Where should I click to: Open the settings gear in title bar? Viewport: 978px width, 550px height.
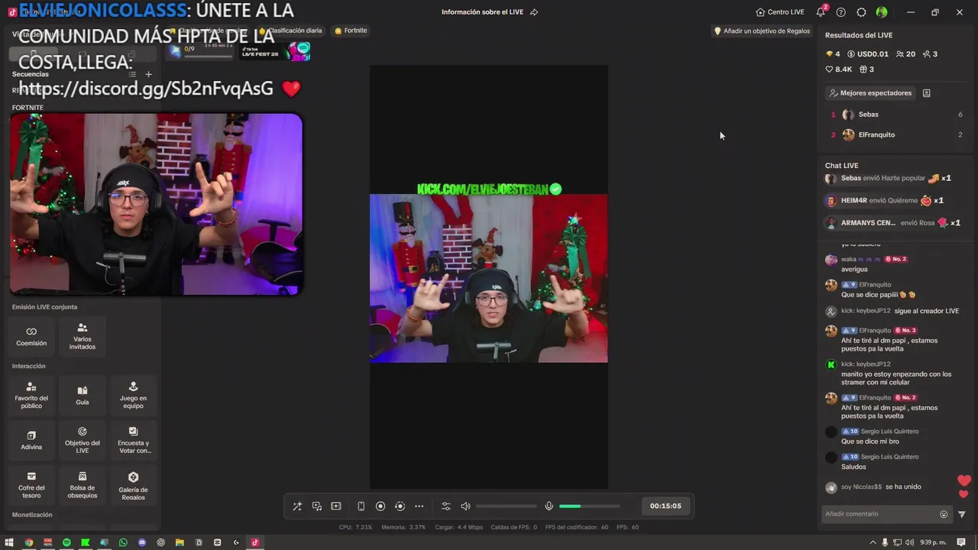pyautogui.click(x=861, y=12)
